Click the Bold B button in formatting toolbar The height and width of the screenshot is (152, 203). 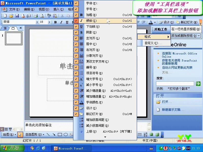pos(55,22)
